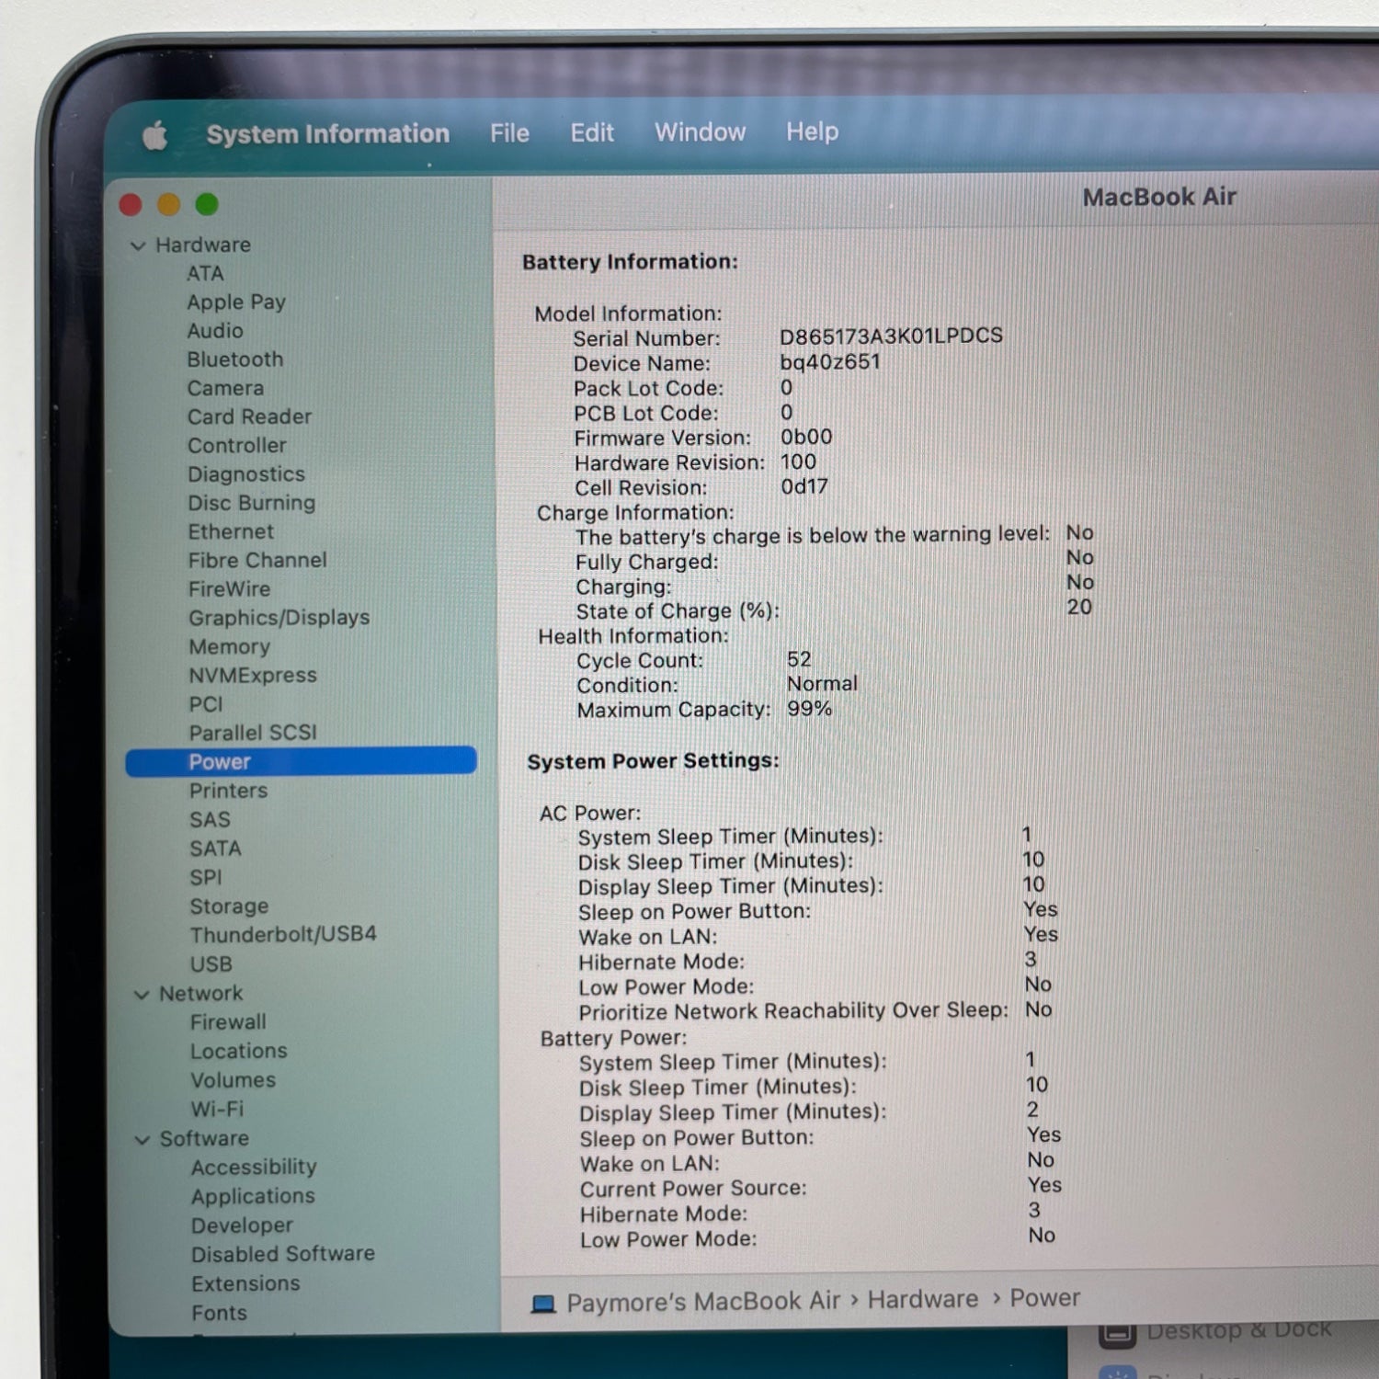Select NVMExpress in the sidebar
1379x1379 pixels.
click(253, 676)
